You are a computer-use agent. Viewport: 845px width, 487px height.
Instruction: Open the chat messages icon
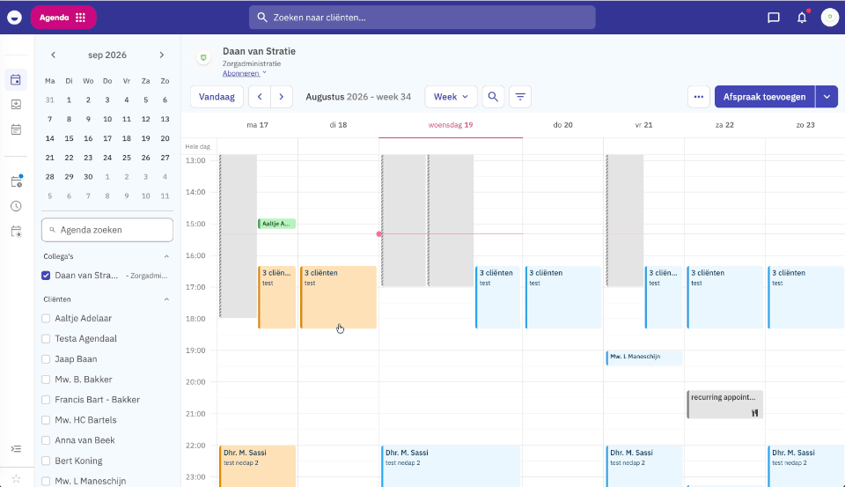(x=774, y=18)
